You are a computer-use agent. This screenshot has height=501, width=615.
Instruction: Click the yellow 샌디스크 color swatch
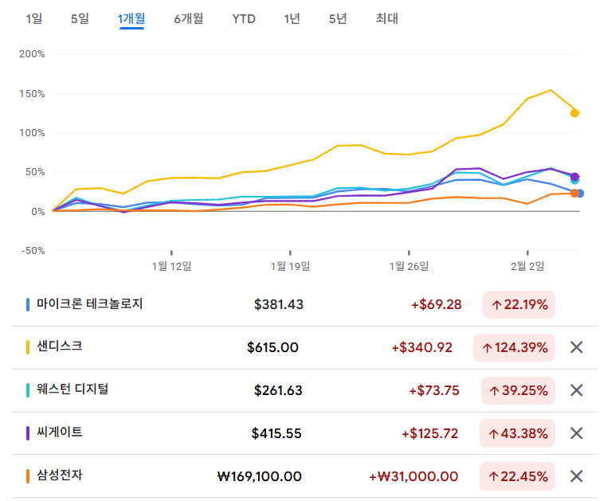28,347
